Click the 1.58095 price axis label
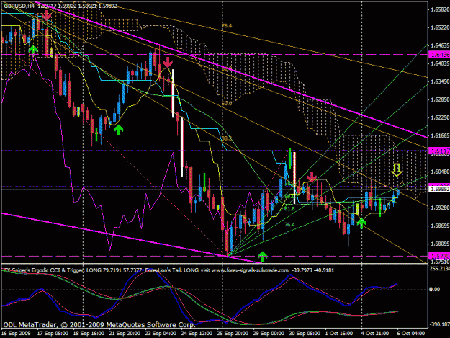Image resolution: width=450 pixels, height=338 pixels. pos(440,244)
